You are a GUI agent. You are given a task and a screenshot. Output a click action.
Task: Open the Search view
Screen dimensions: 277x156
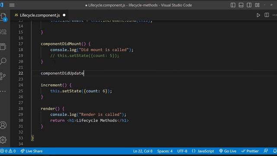click(x=3, y=61)
